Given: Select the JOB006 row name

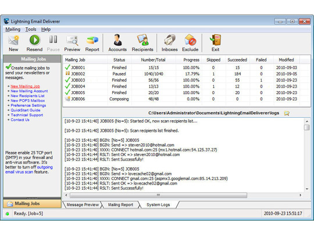Looking at the screenshot, I should (78, 99).
